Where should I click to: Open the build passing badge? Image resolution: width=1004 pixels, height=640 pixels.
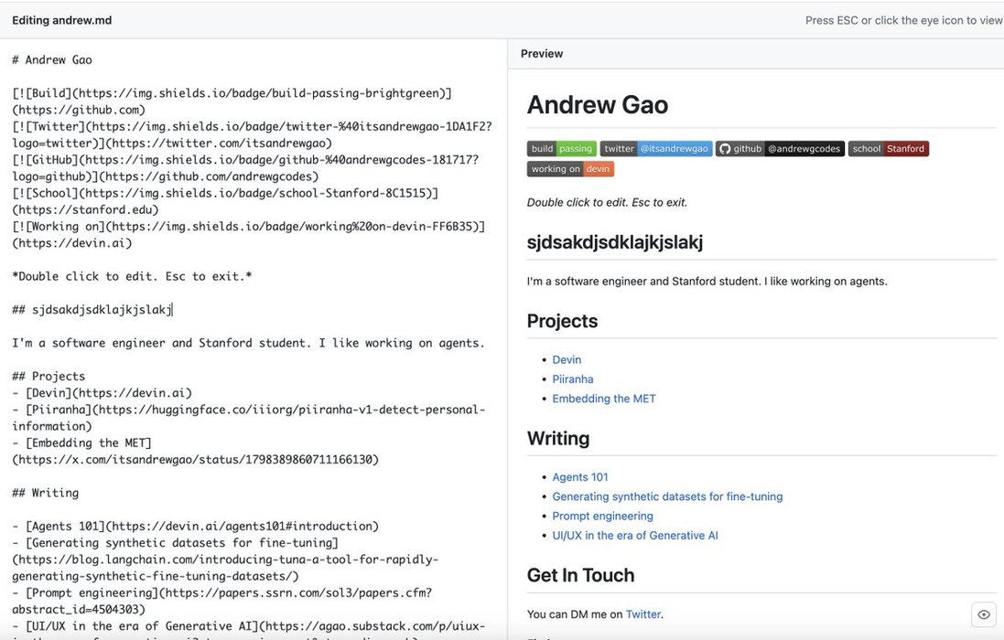[x=562, y=148]
